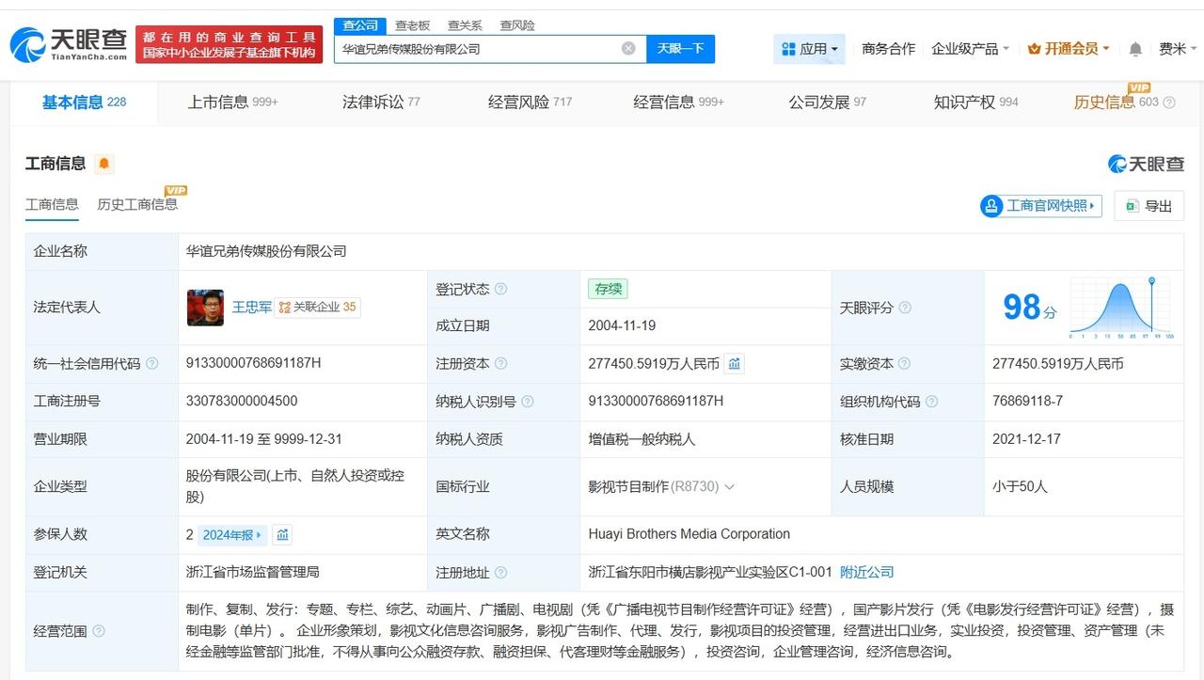Expand the 应用 dropdown menu
Image resolution: width=1204 pixels, height=680 pixels.
[x=809, y=49]
